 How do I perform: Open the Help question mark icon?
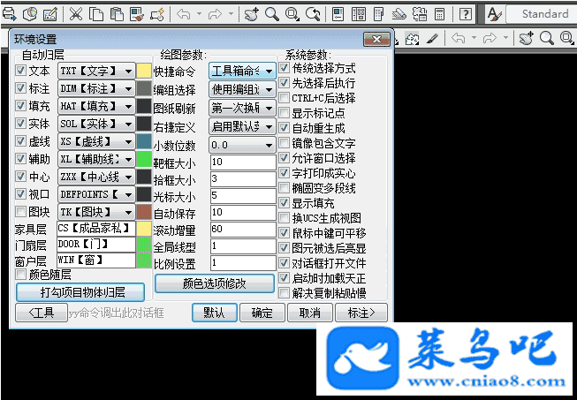465,14
